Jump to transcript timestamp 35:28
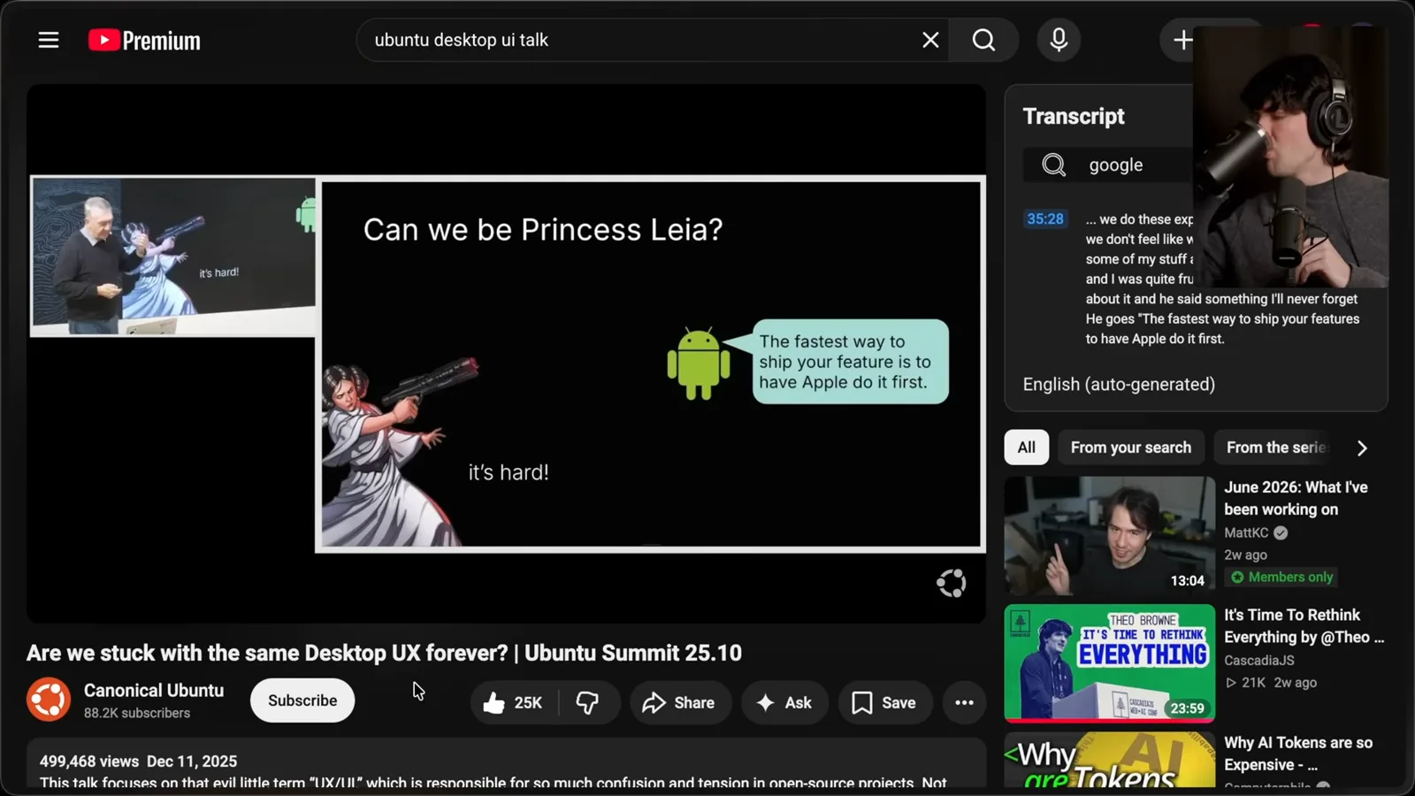The height and width of the screenshot is (796, 1415). [1045, 218]
